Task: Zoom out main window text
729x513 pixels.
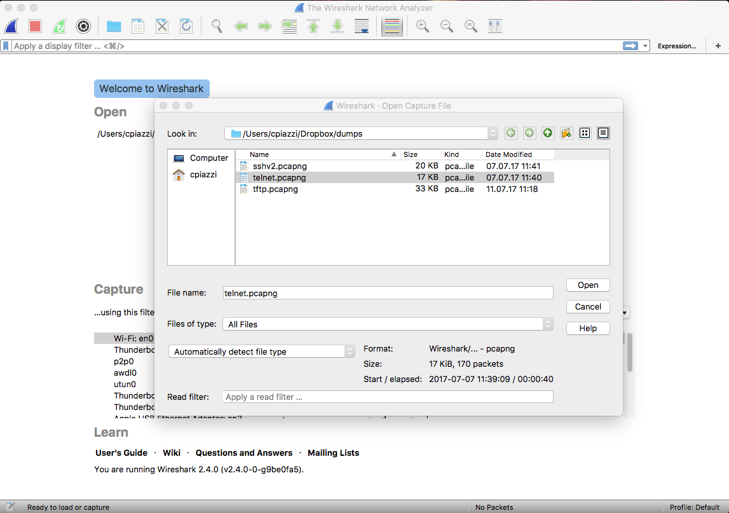Action: (447, 26)
